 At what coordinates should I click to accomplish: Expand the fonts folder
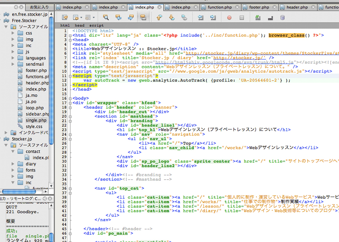[13, 170]
